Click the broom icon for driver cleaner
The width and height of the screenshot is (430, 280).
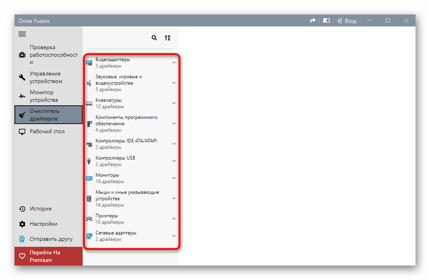tap(22, 115)
